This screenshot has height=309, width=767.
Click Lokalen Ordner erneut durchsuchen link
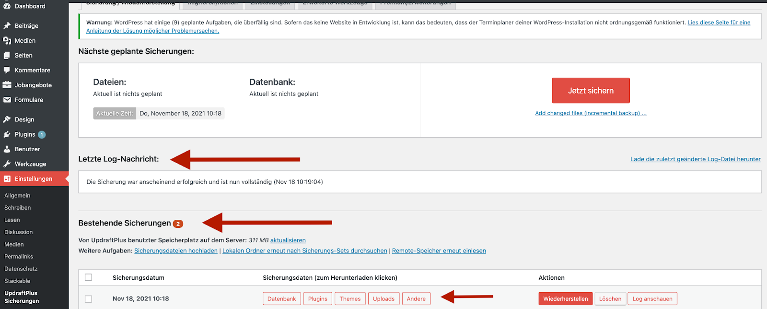(305, 251)
